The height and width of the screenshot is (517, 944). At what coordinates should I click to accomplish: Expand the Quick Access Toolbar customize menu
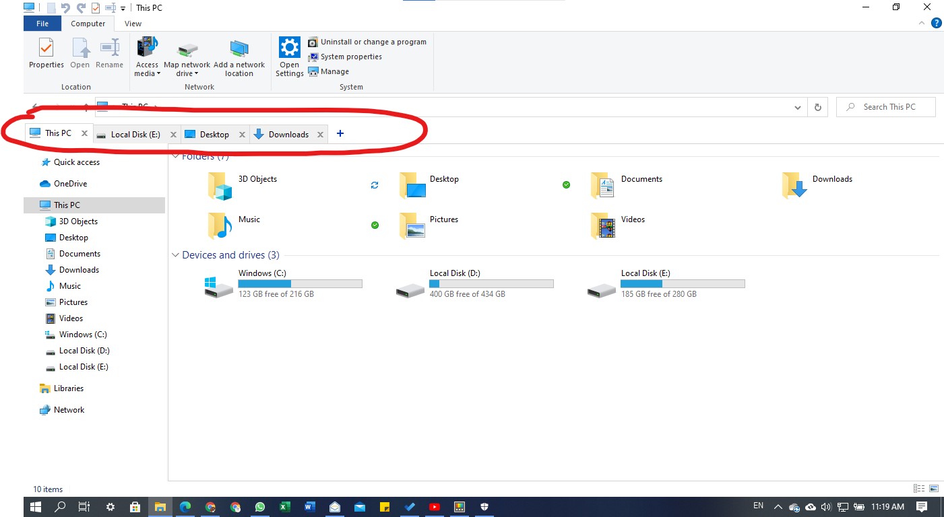pos(123,7)
